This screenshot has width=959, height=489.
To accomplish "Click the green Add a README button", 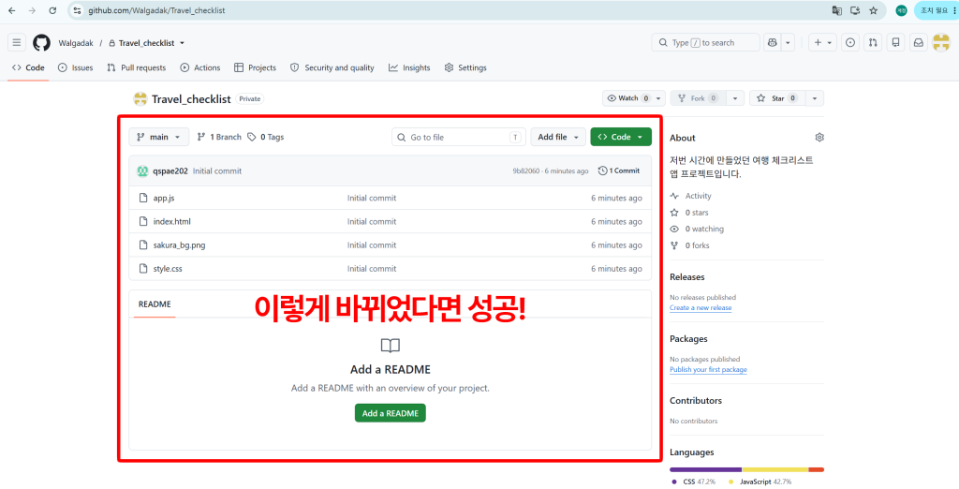I will point(391,413).
